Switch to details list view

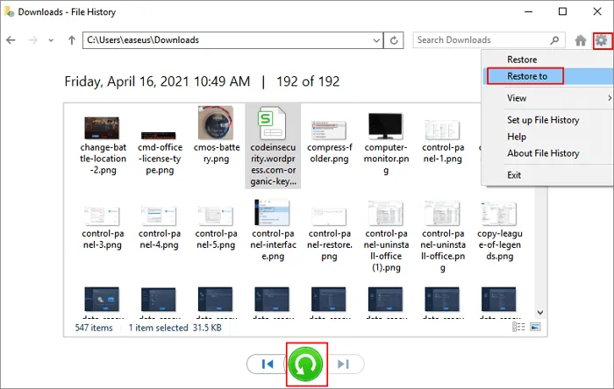[520, 328]
